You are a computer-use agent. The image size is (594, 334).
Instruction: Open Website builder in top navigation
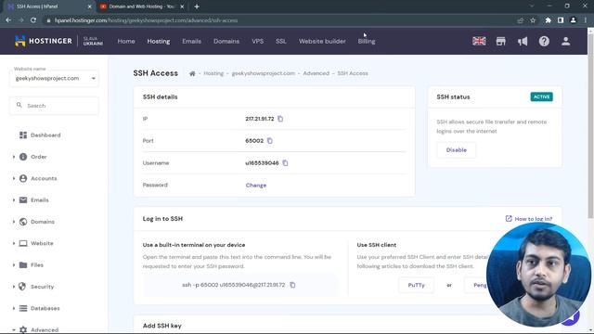[322, 41]
